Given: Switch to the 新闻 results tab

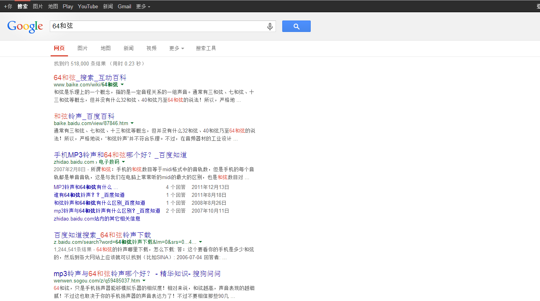Looking at the screenshot, I should (x=128, y=48).
